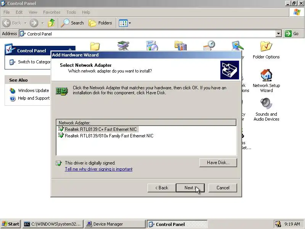Collapse the Control Panel sidebar section
Viewport: 305px width, 229px height.
[70, 49]
